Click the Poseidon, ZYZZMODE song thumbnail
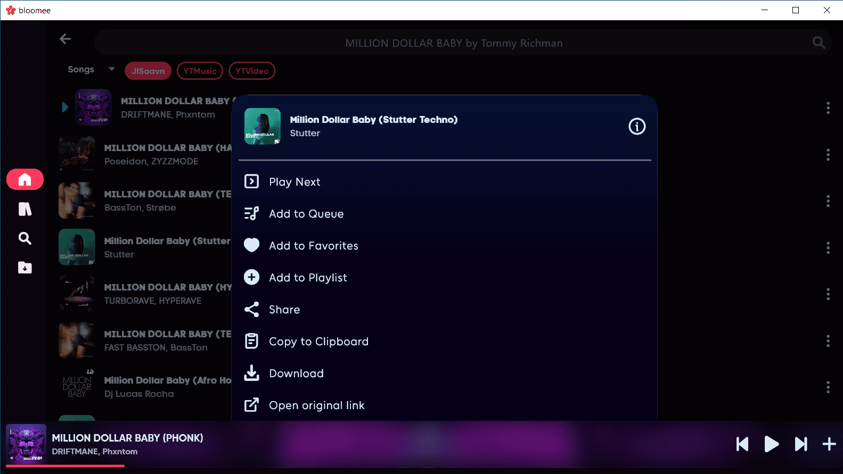Image resolution: width=843 pixels, height=474 pixels. pos(77,154)
